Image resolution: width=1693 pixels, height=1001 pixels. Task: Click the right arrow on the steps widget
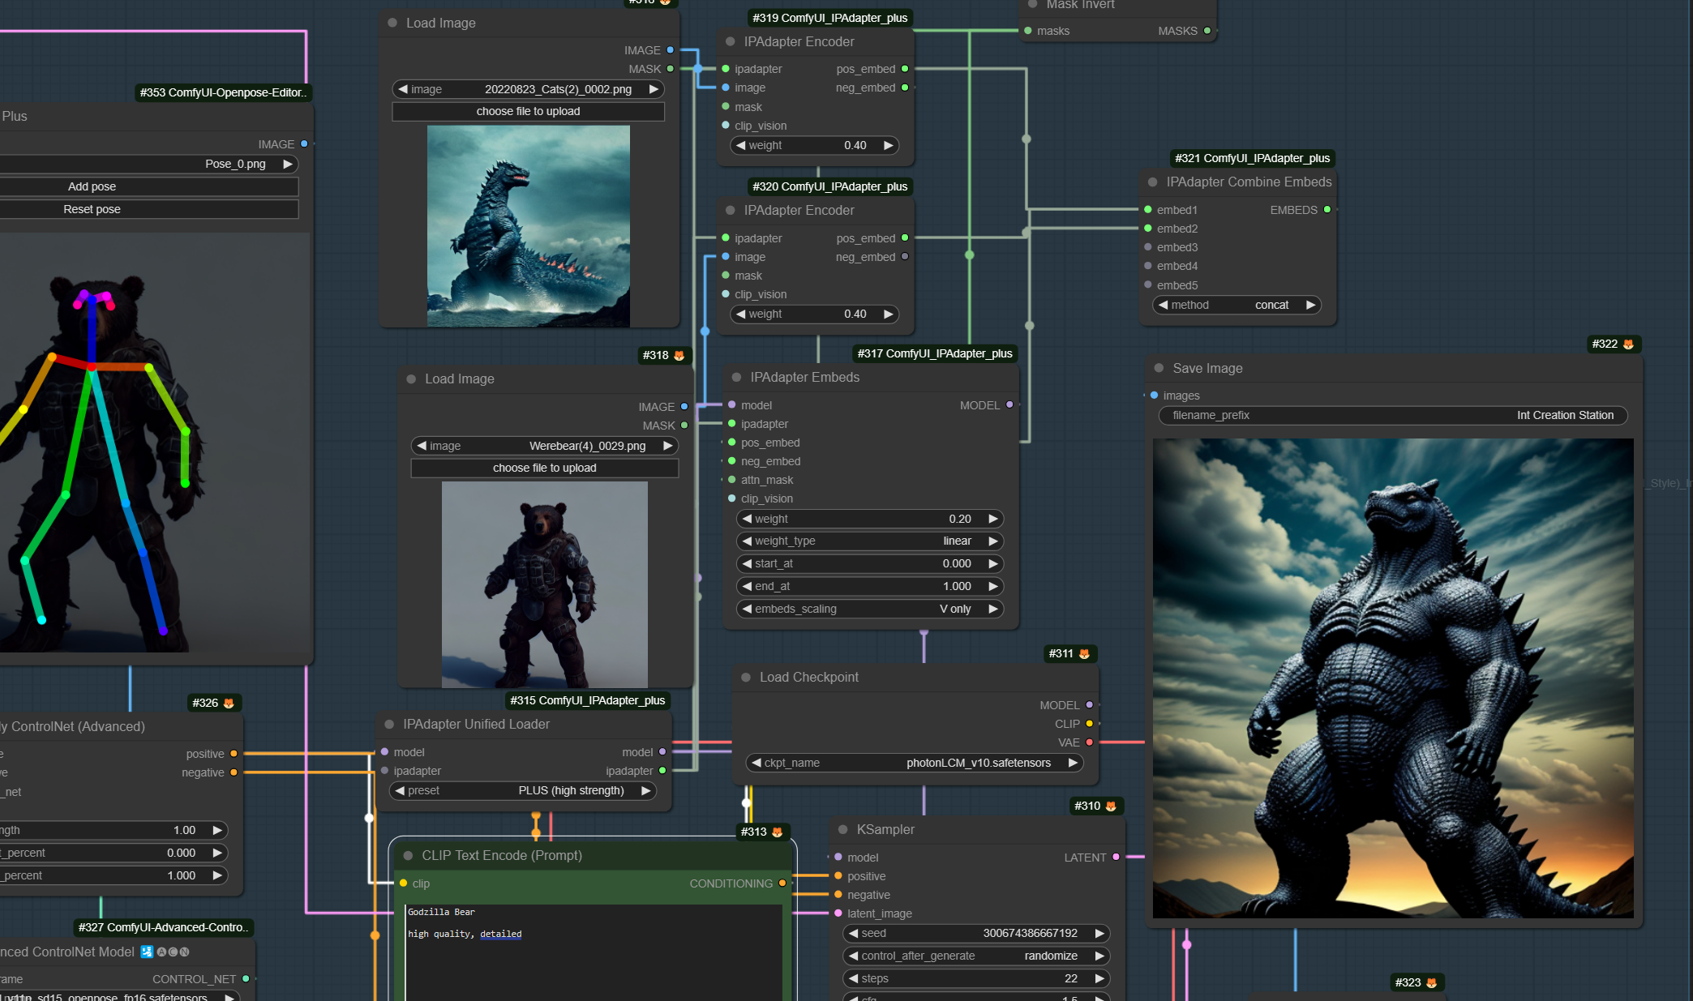1099,978
